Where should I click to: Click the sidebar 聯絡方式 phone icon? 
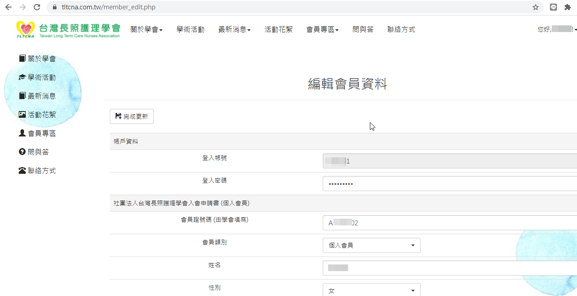(x=22, y=171)
